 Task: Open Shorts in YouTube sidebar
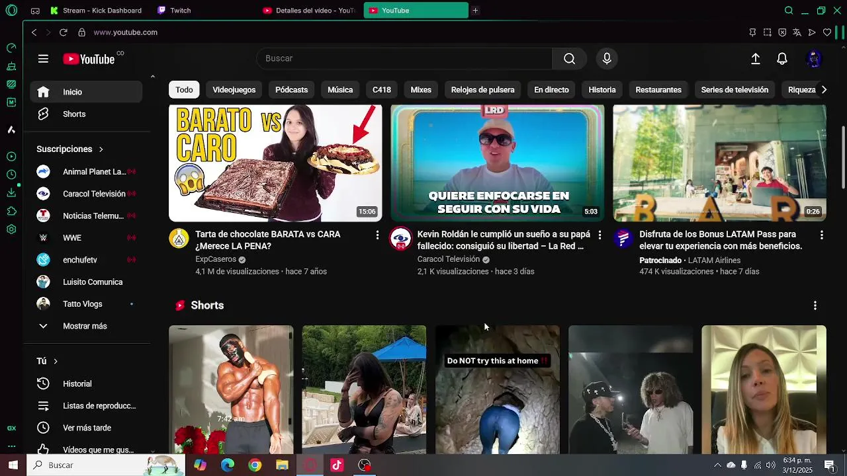pyautogui.click(x=86, y=114)
